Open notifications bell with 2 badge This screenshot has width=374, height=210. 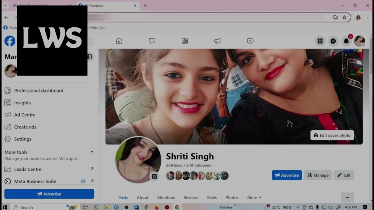click(347, 41)
